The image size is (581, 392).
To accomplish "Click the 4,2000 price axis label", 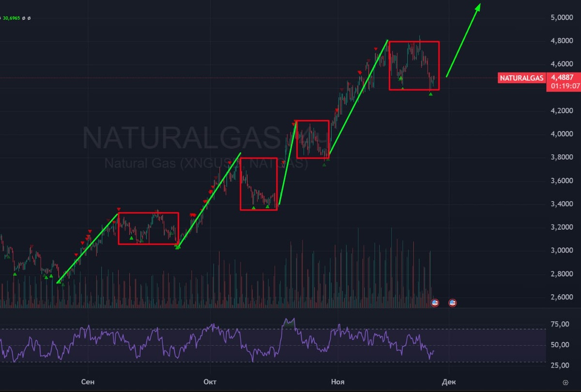I will (562, 110).
